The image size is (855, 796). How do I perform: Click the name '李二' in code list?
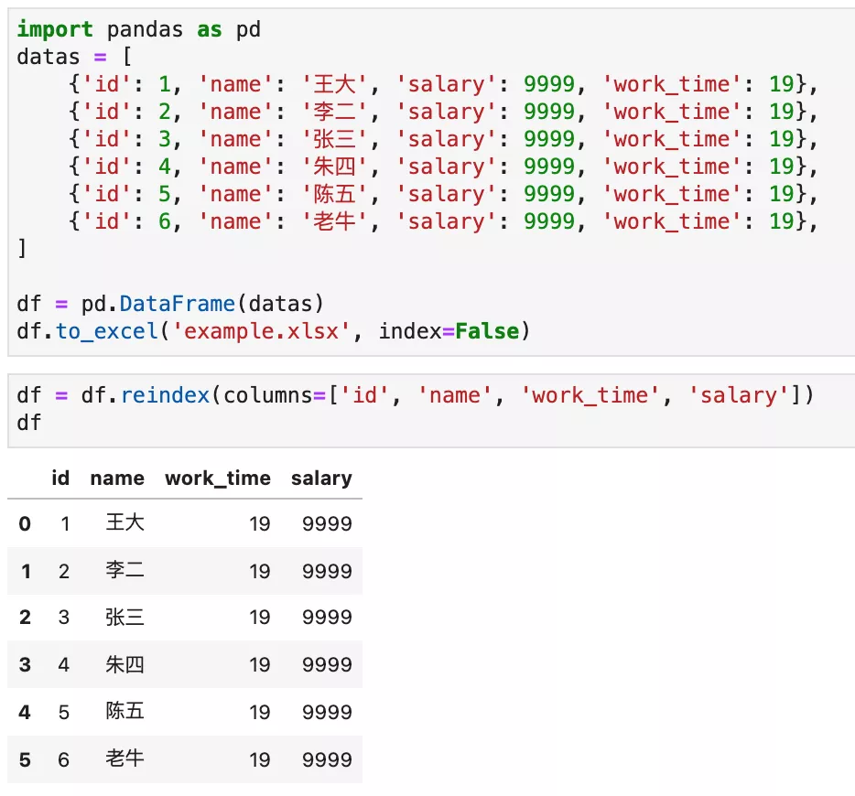tap(334, 112)
